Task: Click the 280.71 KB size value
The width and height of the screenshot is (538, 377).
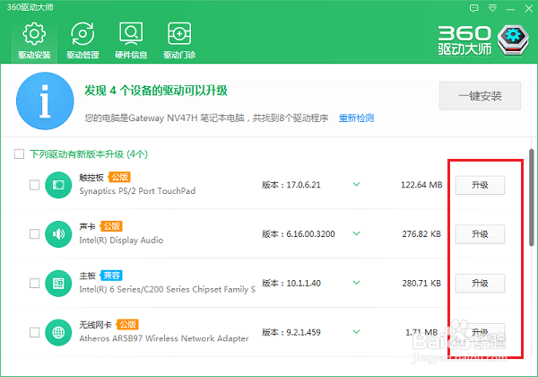Action: click(421, 284)
